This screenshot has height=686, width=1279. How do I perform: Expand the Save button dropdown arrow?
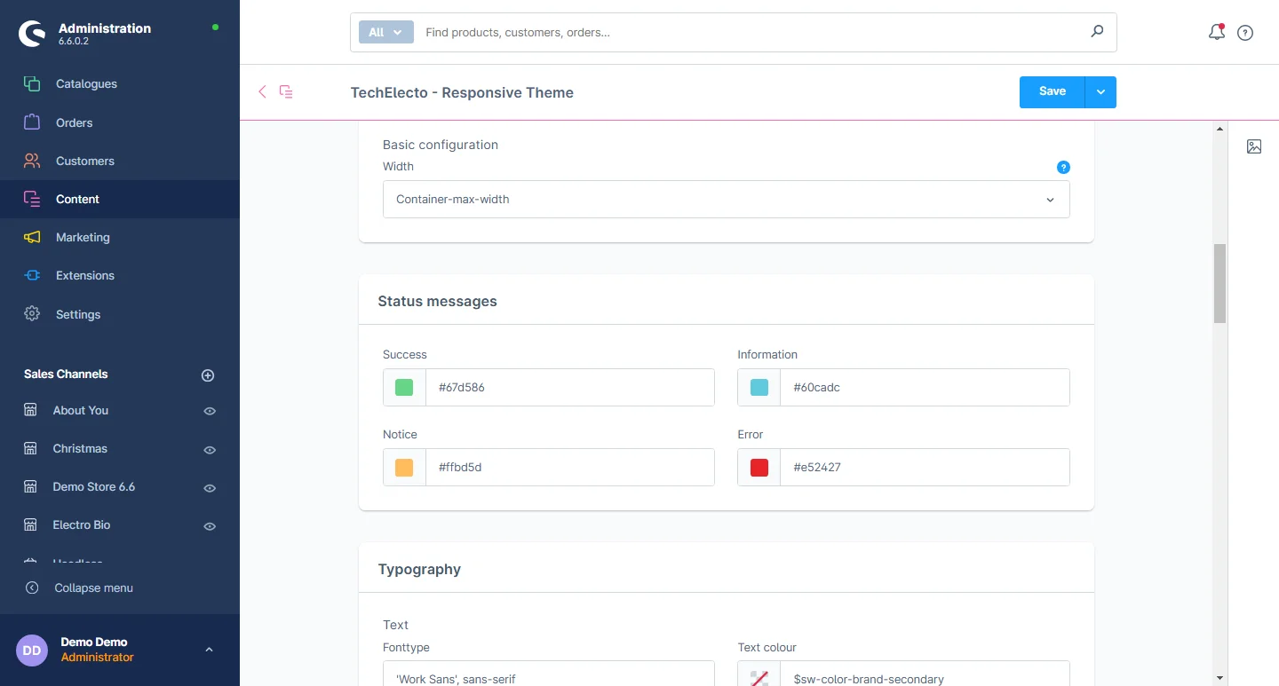[1100, 92]
